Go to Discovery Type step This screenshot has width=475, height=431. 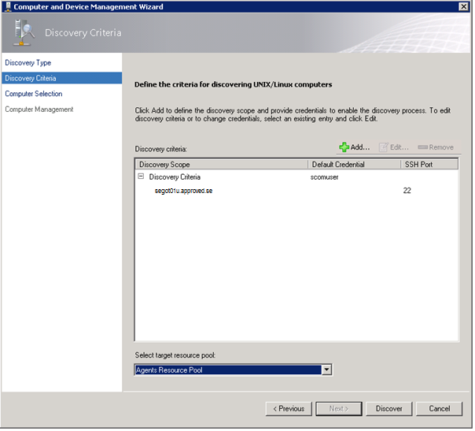28,62
